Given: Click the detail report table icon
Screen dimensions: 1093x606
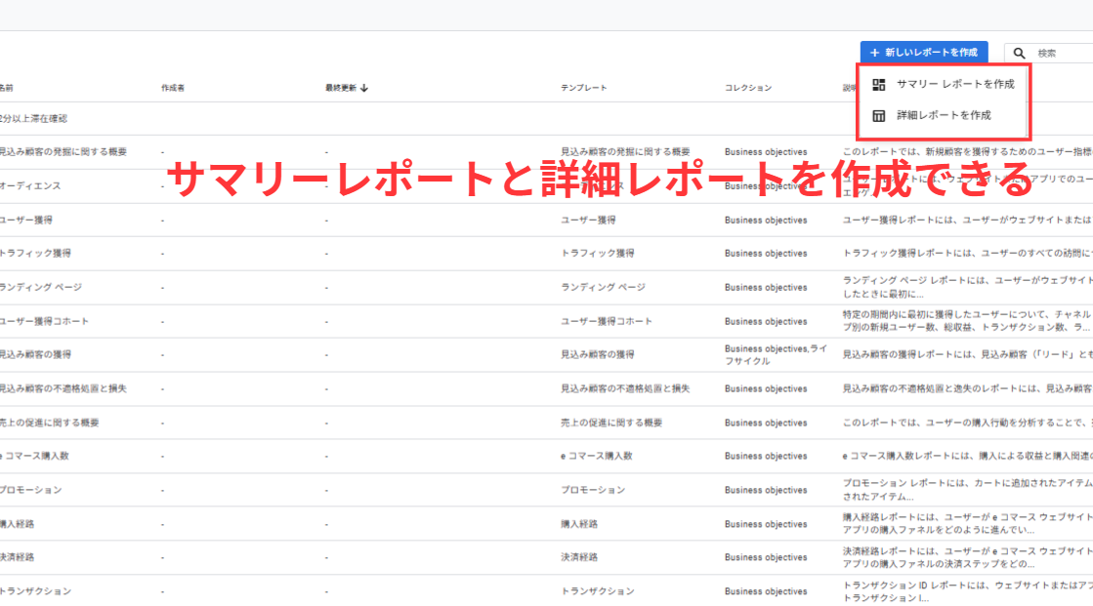Looking at the screenshot, I should point(879,116).
